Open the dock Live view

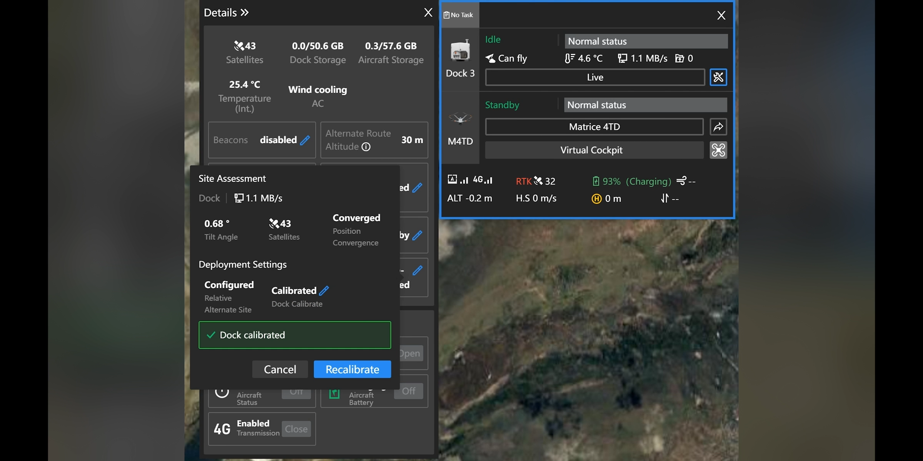coord(595,77)
